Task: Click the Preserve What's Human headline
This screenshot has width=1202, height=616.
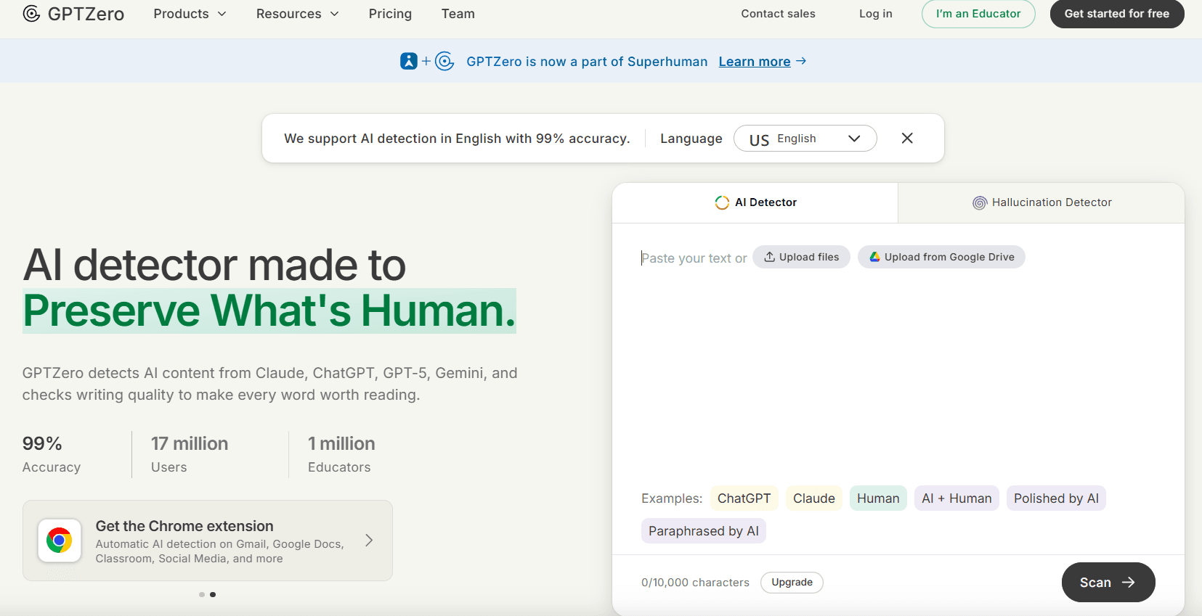Action: [x=269, y=311]
